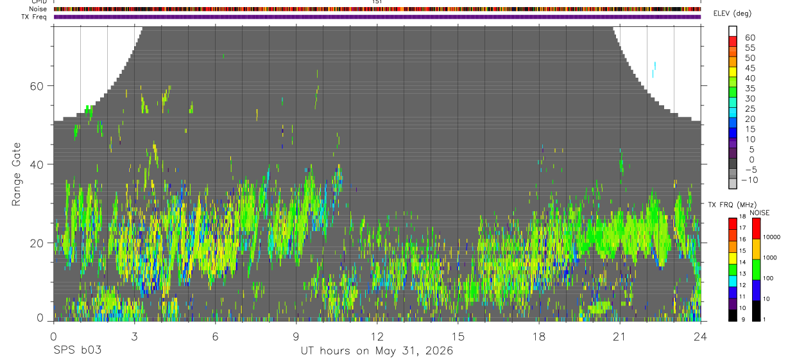
Task: Click the elevation scale label 45
Action: tap(749, 68)
